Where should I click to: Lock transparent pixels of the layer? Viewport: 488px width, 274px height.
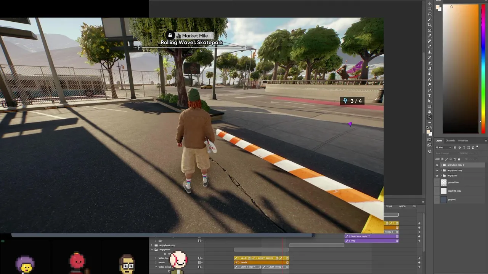coord(442,159)
